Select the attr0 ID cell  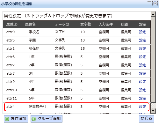[11, 32]
